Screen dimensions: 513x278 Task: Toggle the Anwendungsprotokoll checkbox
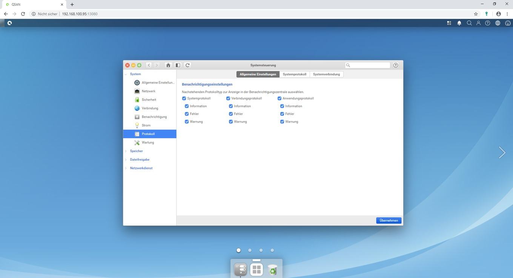click(x=280, y=98)
